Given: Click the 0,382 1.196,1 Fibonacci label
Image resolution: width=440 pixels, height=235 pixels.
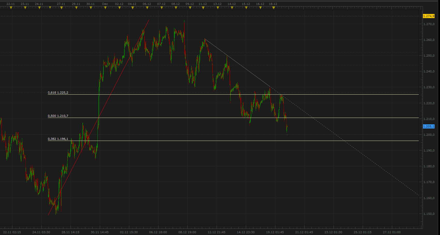Looking at the screenshot, I should [x=58, y=139].
